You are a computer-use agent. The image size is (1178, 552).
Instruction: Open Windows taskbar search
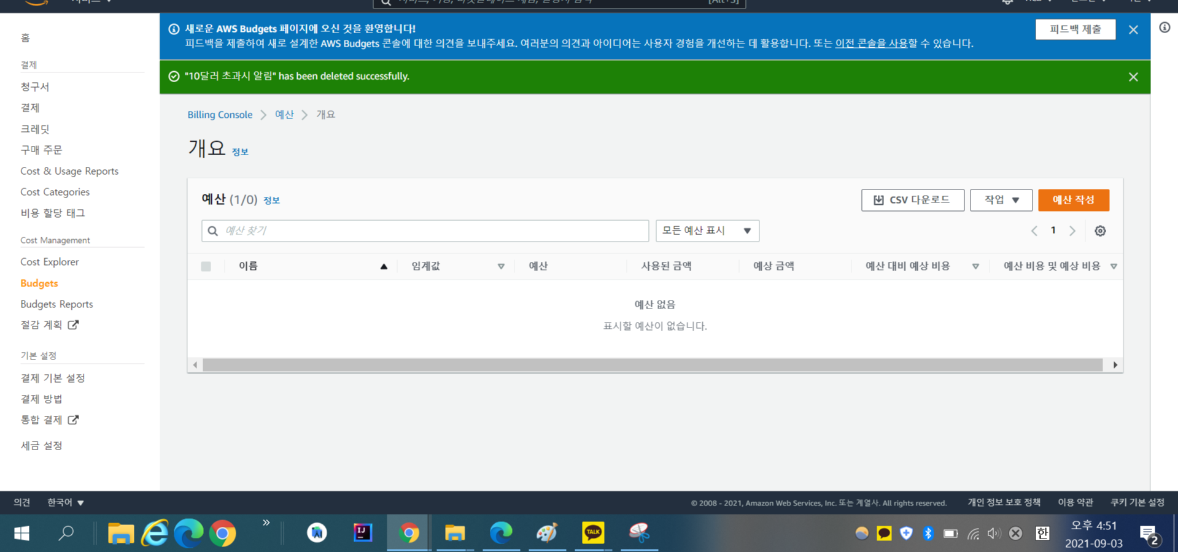pos(66,533)
